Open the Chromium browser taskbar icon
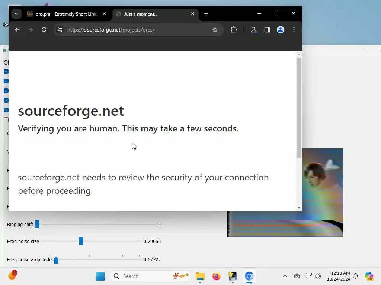The width and height of the screenshot is (381, 285). click(249, 276)
